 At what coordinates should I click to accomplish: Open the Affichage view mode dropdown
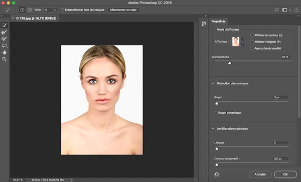pos(242,42)
